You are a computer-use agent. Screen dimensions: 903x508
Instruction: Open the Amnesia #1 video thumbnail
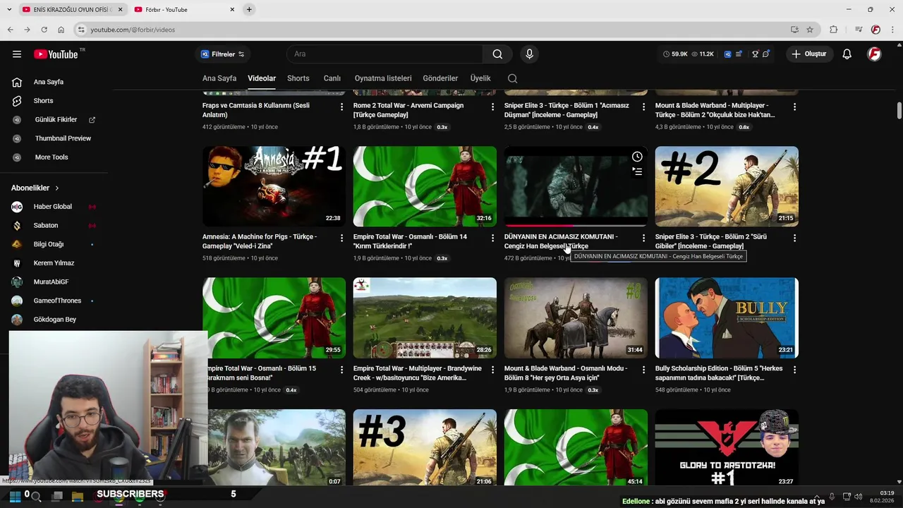pyautogui.click(x=274, y=186)
